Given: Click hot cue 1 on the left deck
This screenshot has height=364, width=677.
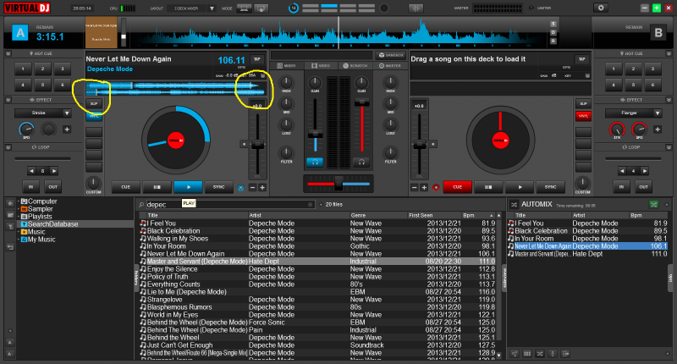Looking at the screenshot, I should coord(23,69).
